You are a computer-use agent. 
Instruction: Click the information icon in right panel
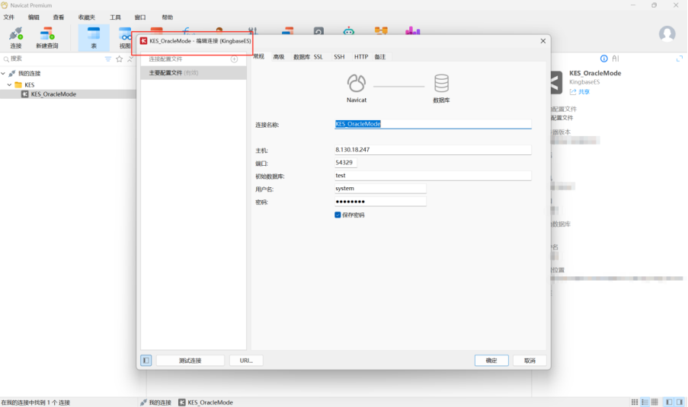click(x=604, y=59)
